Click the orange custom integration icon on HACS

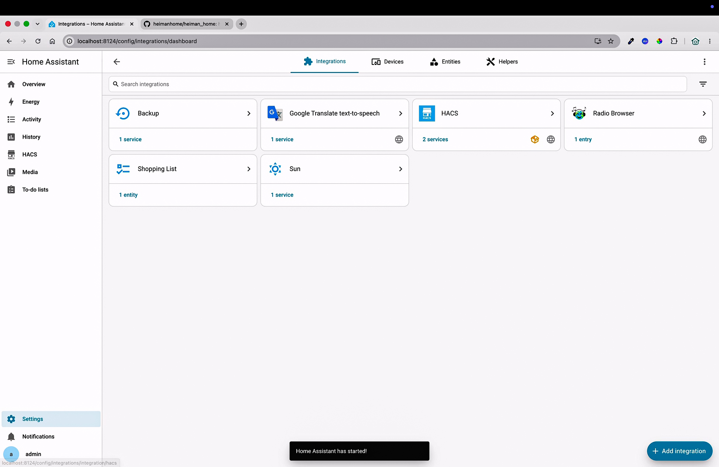click(x=534, y=139)
